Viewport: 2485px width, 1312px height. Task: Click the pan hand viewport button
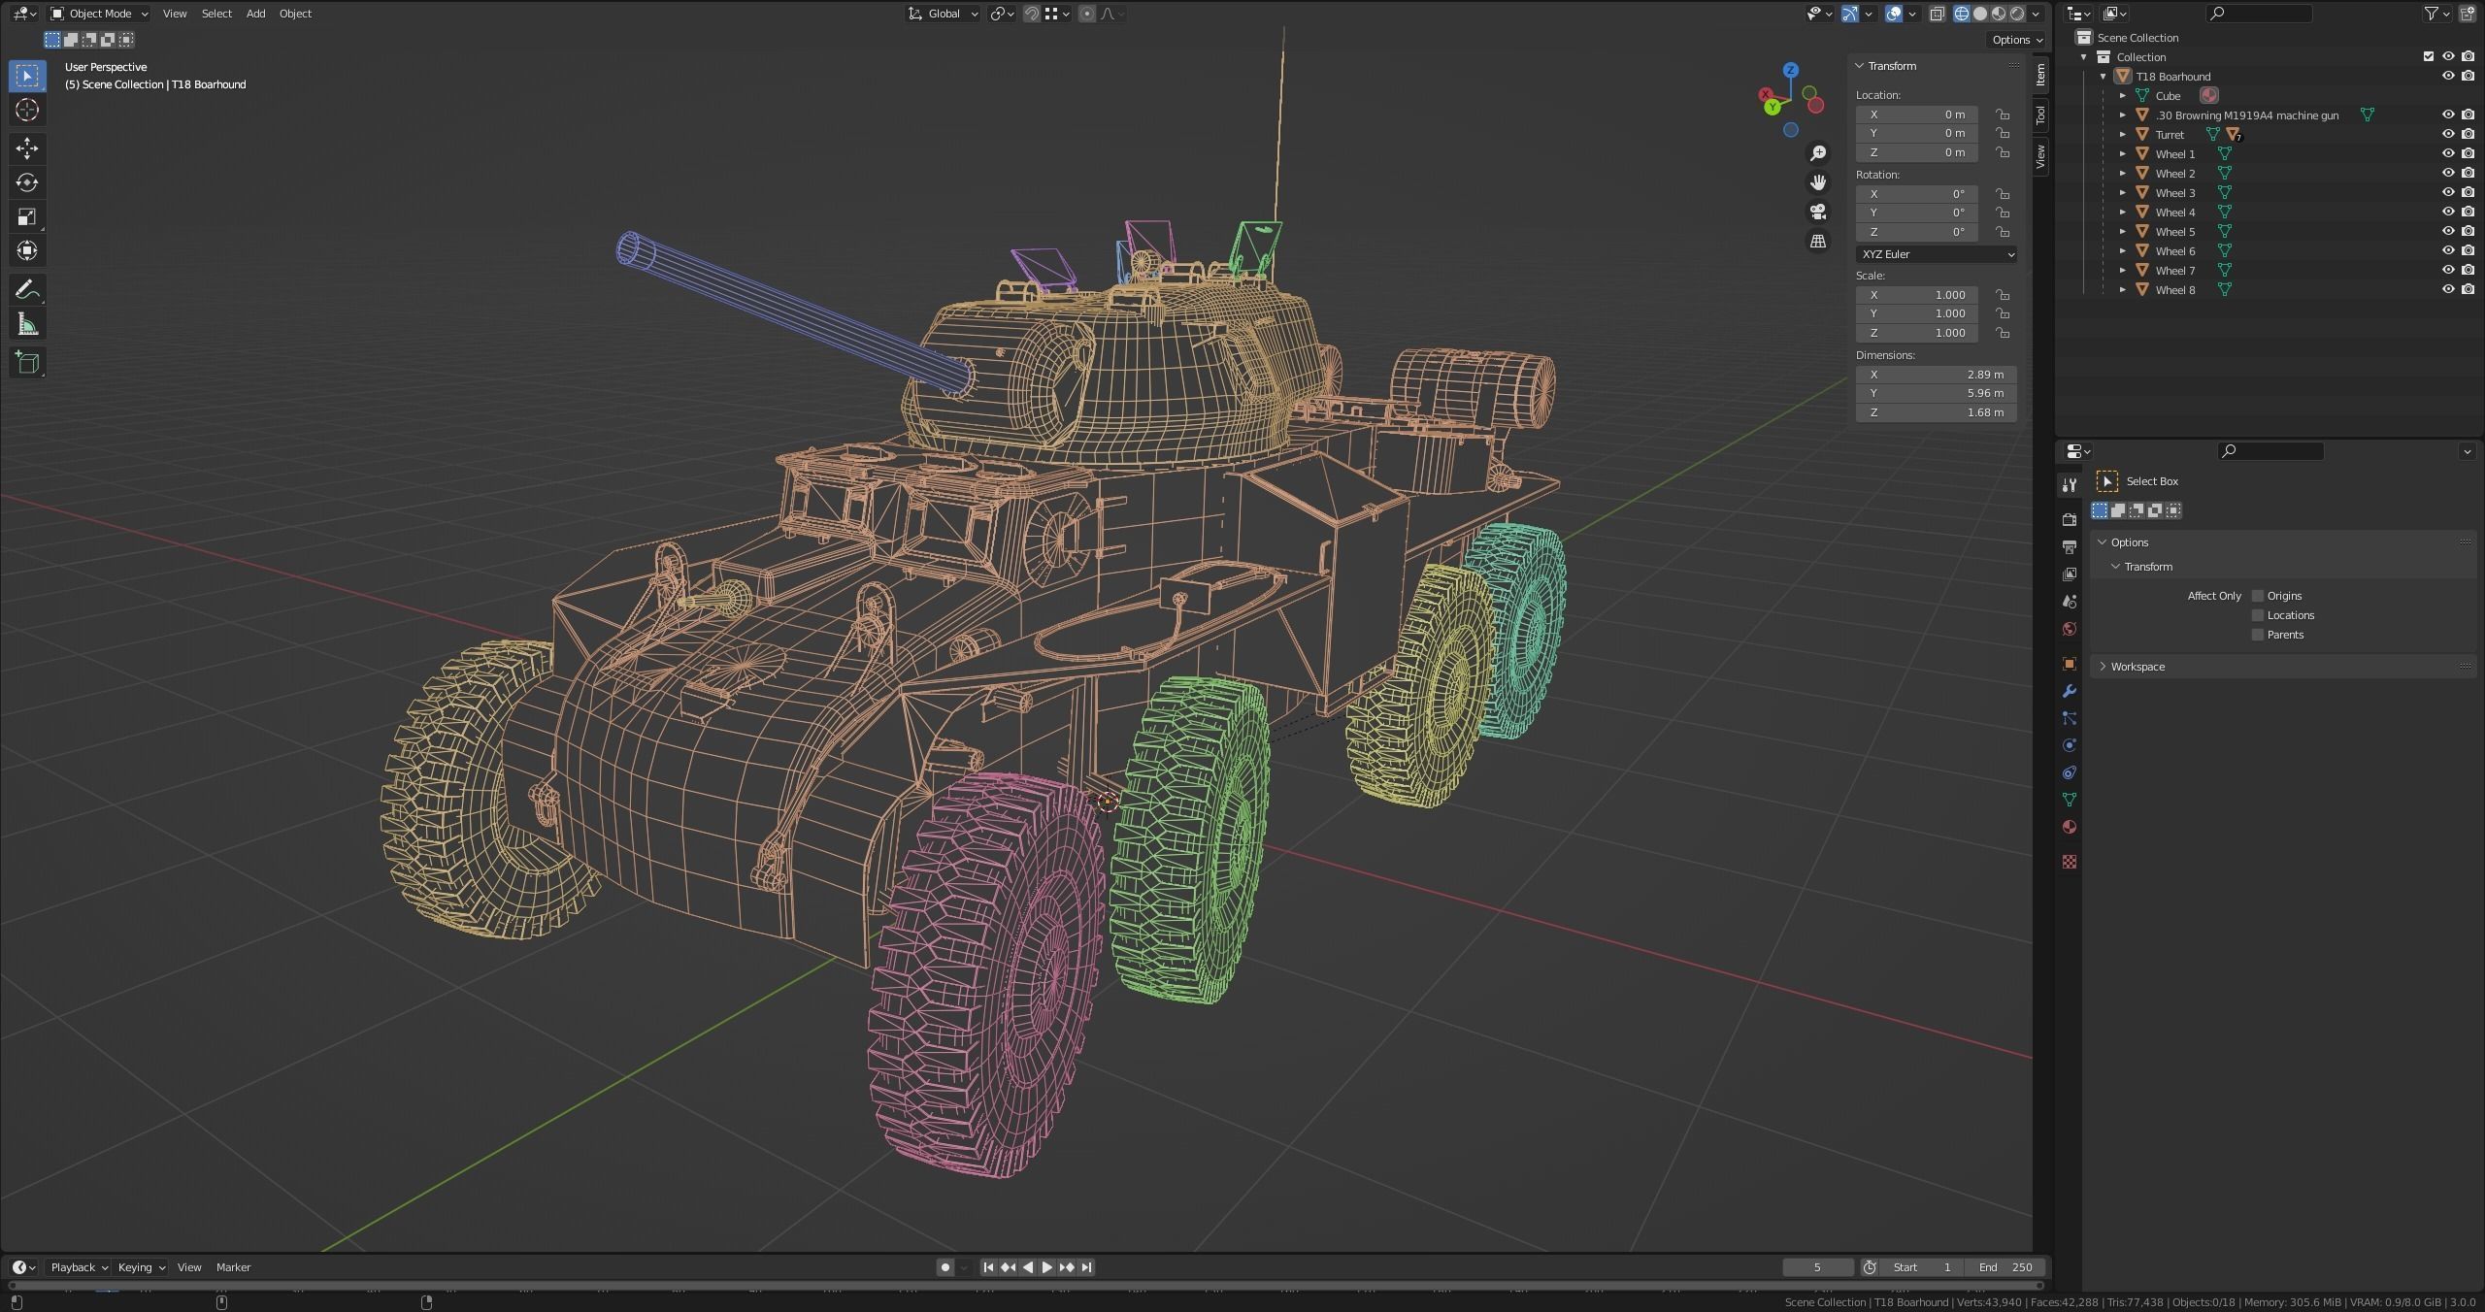(1818, 182)
